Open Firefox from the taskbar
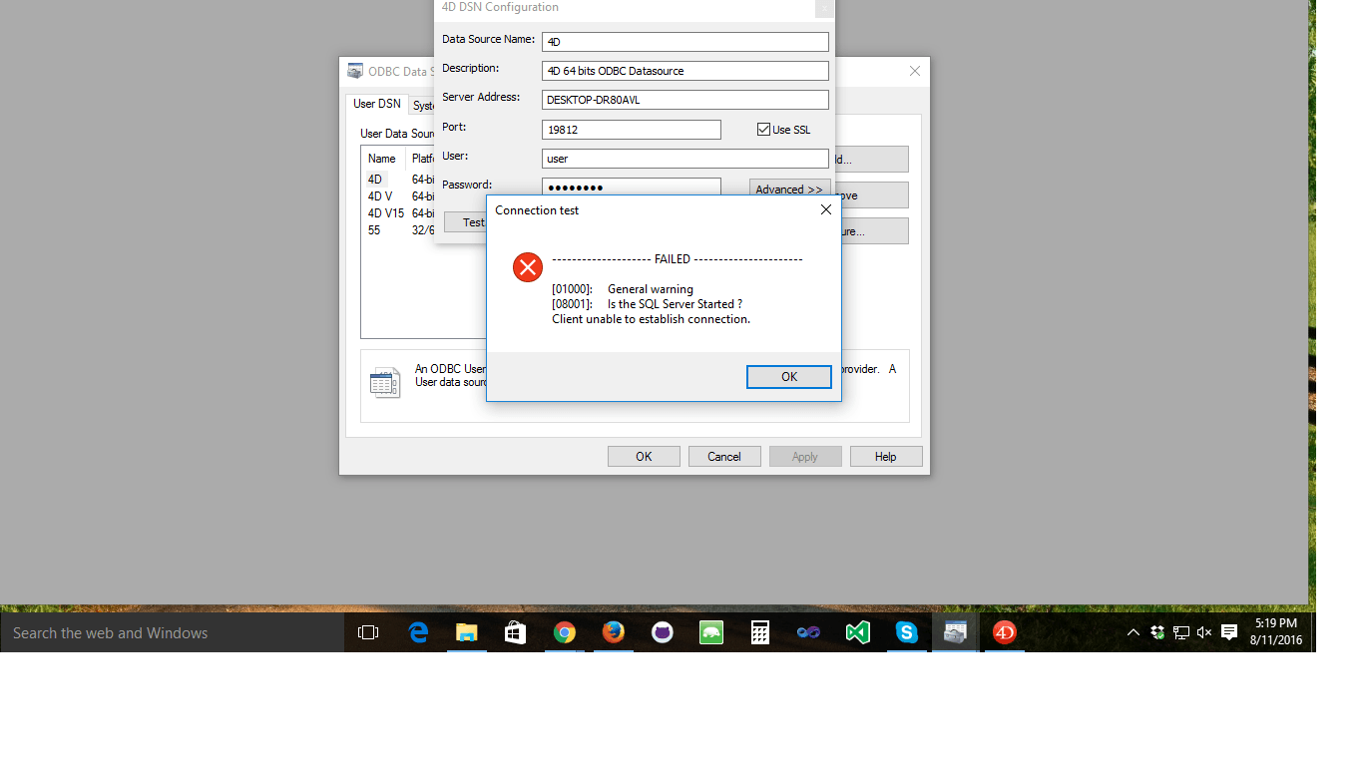The width and height of the screenshot is (1363, 766). 614,632
